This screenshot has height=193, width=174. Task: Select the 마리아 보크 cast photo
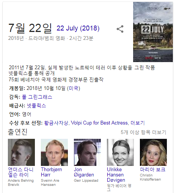(153, 152)
